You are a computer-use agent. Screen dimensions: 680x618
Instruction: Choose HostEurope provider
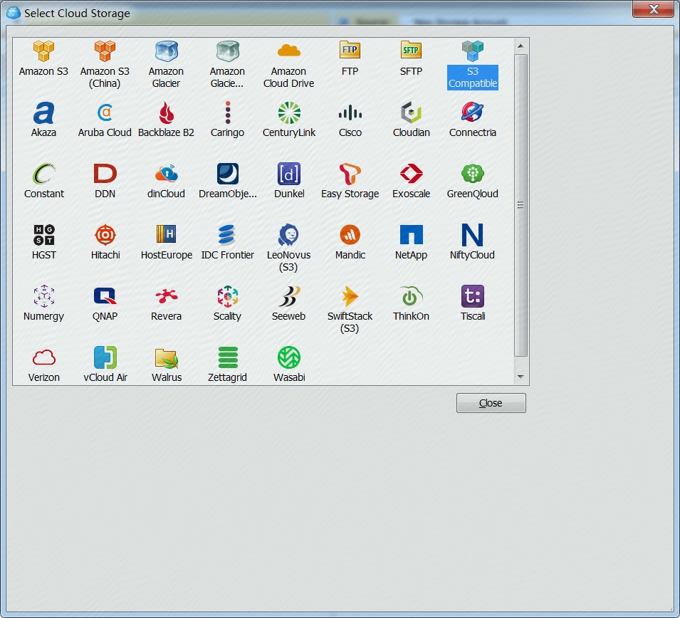tap(167, 235)
